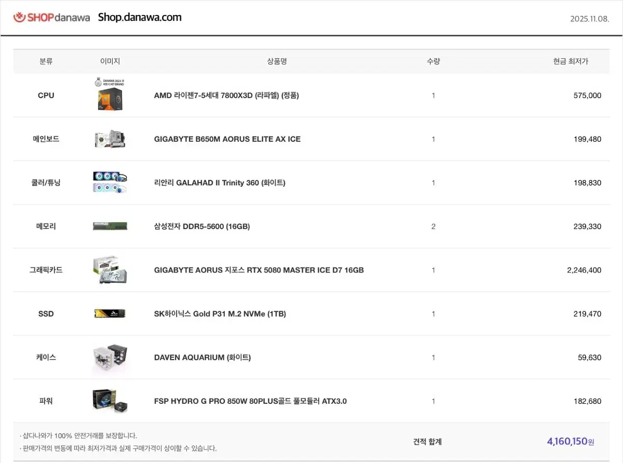Click the memory quantity value 2
Image resolution: width=623 pixels, height=463 pixels.
click(x=434, y=226)
